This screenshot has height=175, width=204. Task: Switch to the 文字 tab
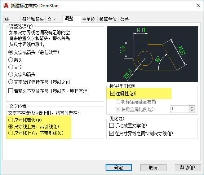(x=54, y=19)
